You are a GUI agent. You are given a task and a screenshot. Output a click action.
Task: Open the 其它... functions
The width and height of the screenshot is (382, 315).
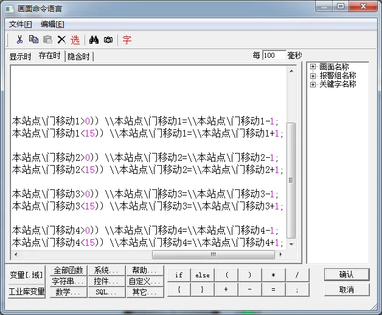[145, 292]
